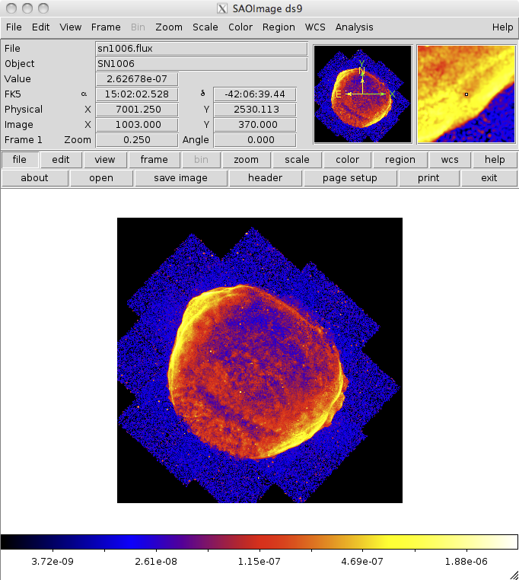This screenshot has height=580, width=519.
Task: Click the 'open' button
Action: click(101, 178)
